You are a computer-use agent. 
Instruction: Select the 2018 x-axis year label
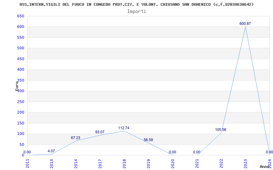(124, 163)
